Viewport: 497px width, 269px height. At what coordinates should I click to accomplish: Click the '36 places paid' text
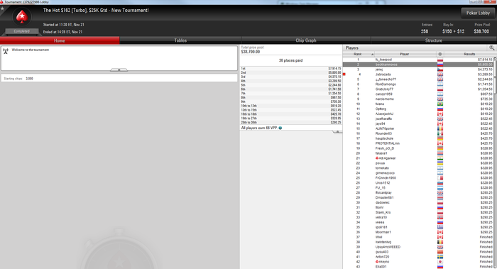pos(290,60)
